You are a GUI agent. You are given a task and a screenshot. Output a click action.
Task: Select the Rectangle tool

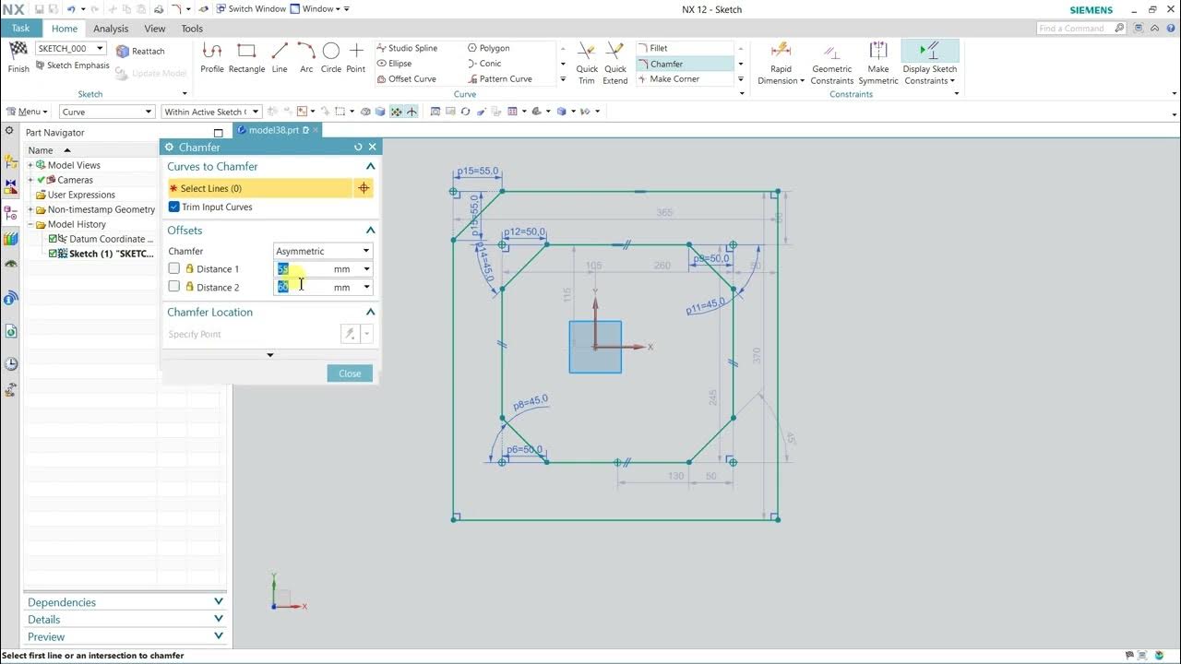[x=246, y=57]
